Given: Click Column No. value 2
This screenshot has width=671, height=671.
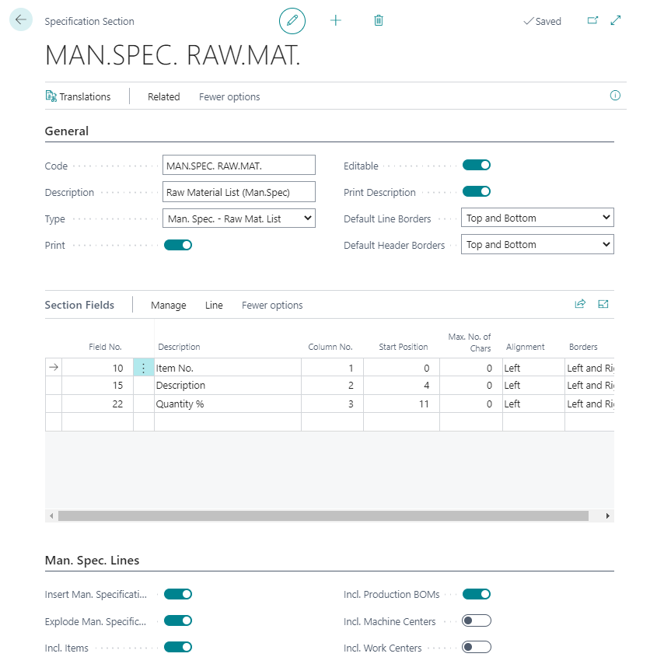Looking at the screenshot, I should click(x=333, y=386).
